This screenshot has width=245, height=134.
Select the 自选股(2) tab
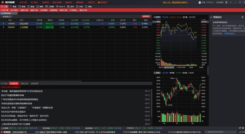[7, 17]
